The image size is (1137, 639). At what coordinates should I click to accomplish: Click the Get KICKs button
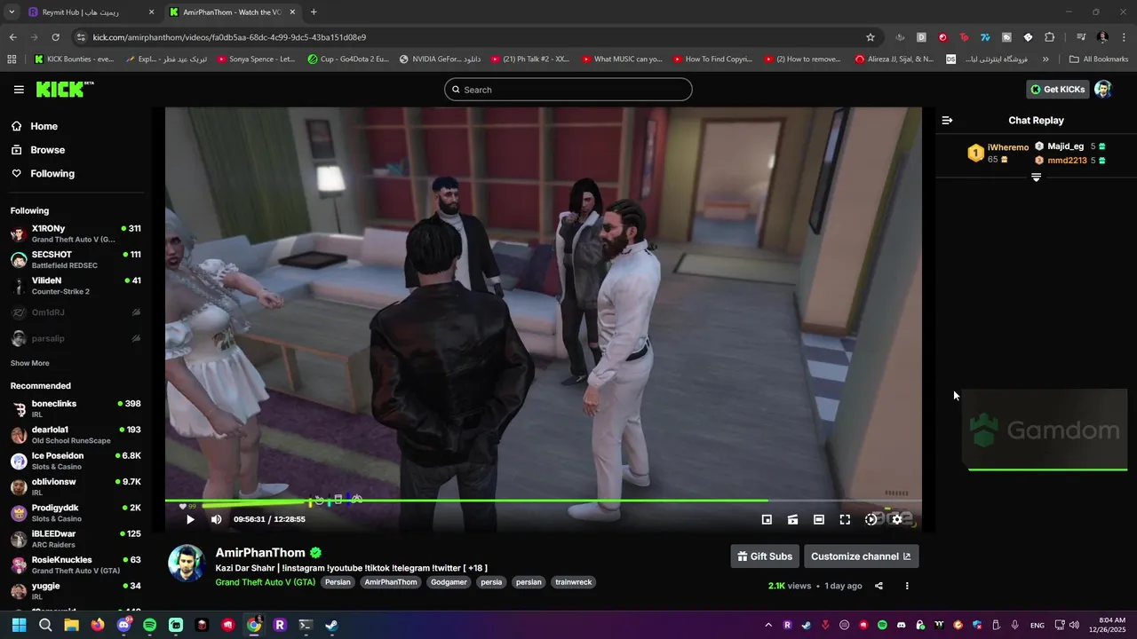coord(1057,90)
